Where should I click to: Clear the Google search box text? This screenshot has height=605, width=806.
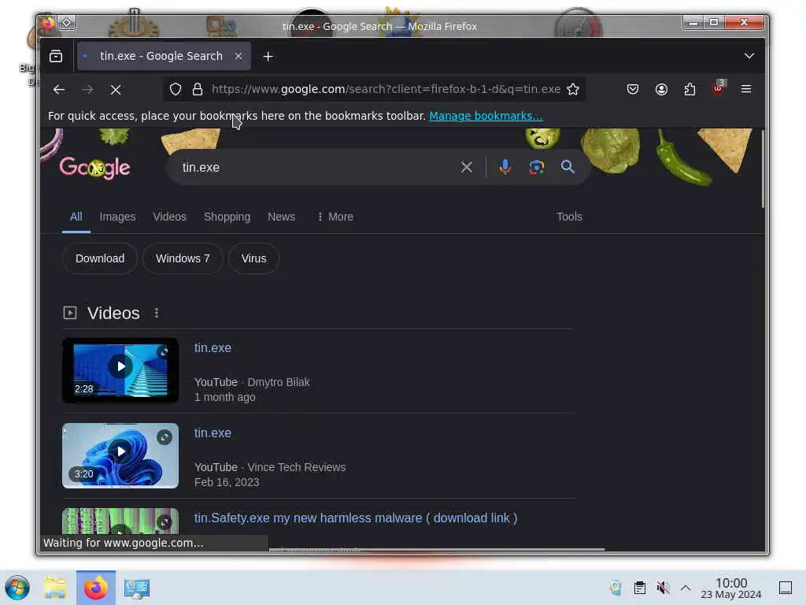tap(466, 167)
